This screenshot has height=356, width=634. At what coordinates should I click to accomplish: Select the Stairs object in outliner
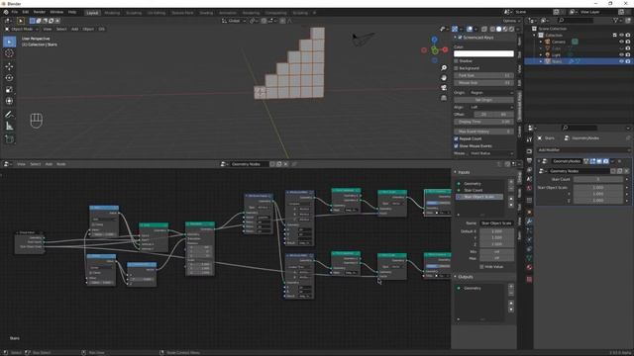pos(557,61)
